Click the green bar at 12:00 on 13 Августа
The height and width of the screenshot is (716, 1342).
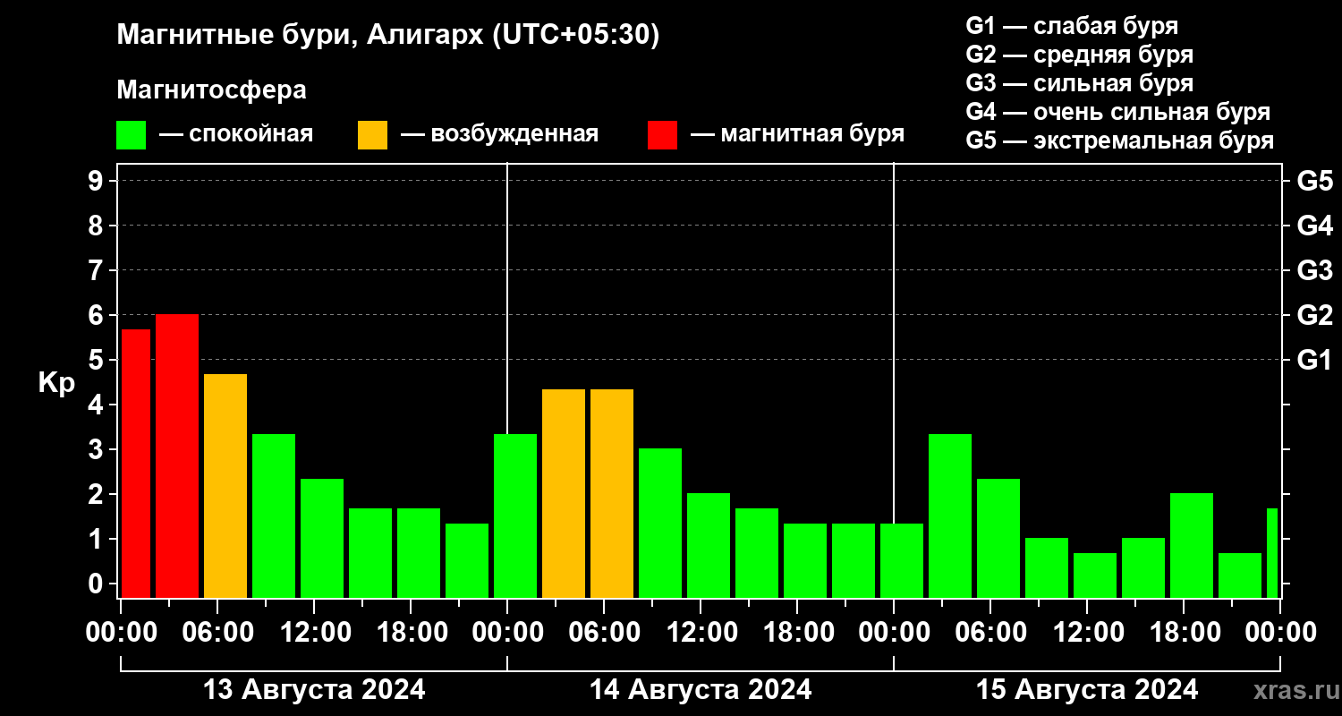pos(322,538)
